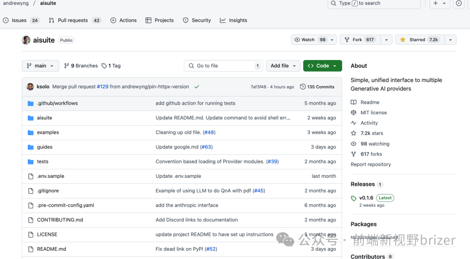Open the guides folder
This screenshot has height=259, width=470.
click(45, 147)
